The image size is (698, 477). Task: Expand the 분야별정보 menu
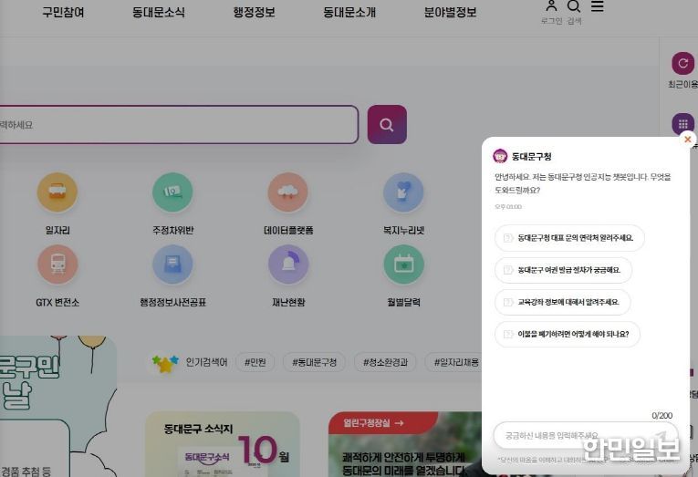(x=450, y=13)
